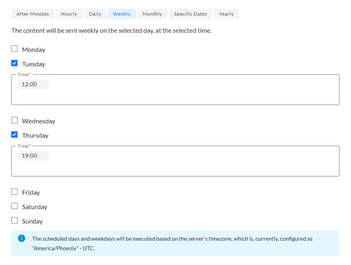Select the Daily tab

95,14
